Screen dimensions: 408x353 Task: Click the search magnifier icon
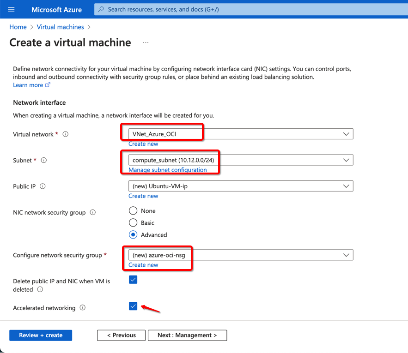coord(101,9)
